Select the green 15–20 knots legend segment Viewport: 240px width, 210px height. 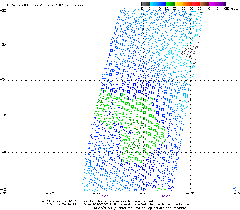[x=171, y=4]
